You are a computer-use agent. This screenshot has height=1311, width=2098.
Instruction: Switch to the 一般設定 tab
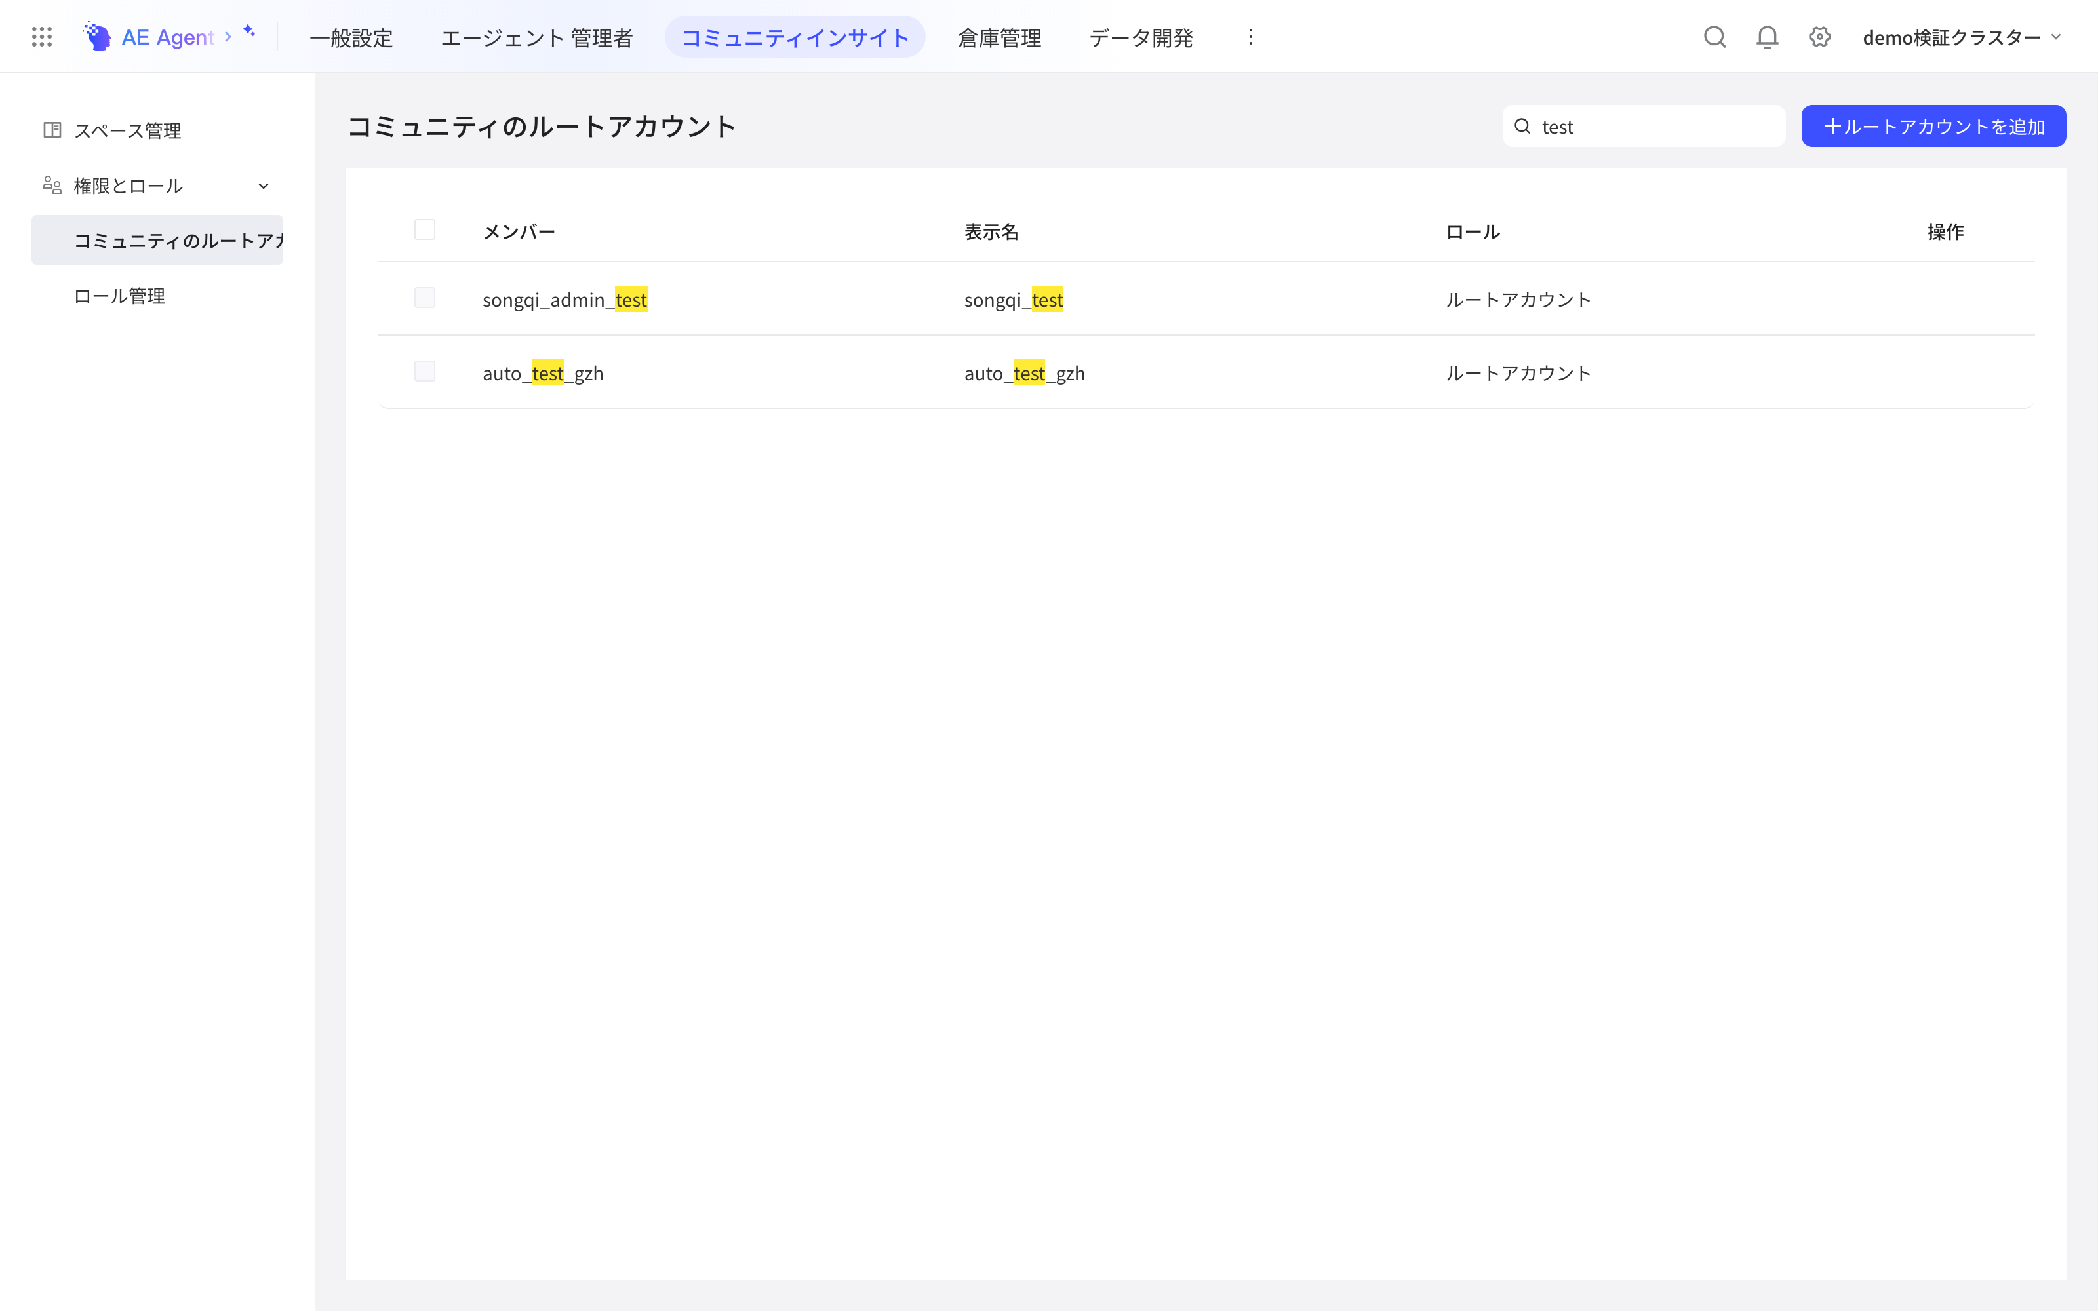coord(351,37)
